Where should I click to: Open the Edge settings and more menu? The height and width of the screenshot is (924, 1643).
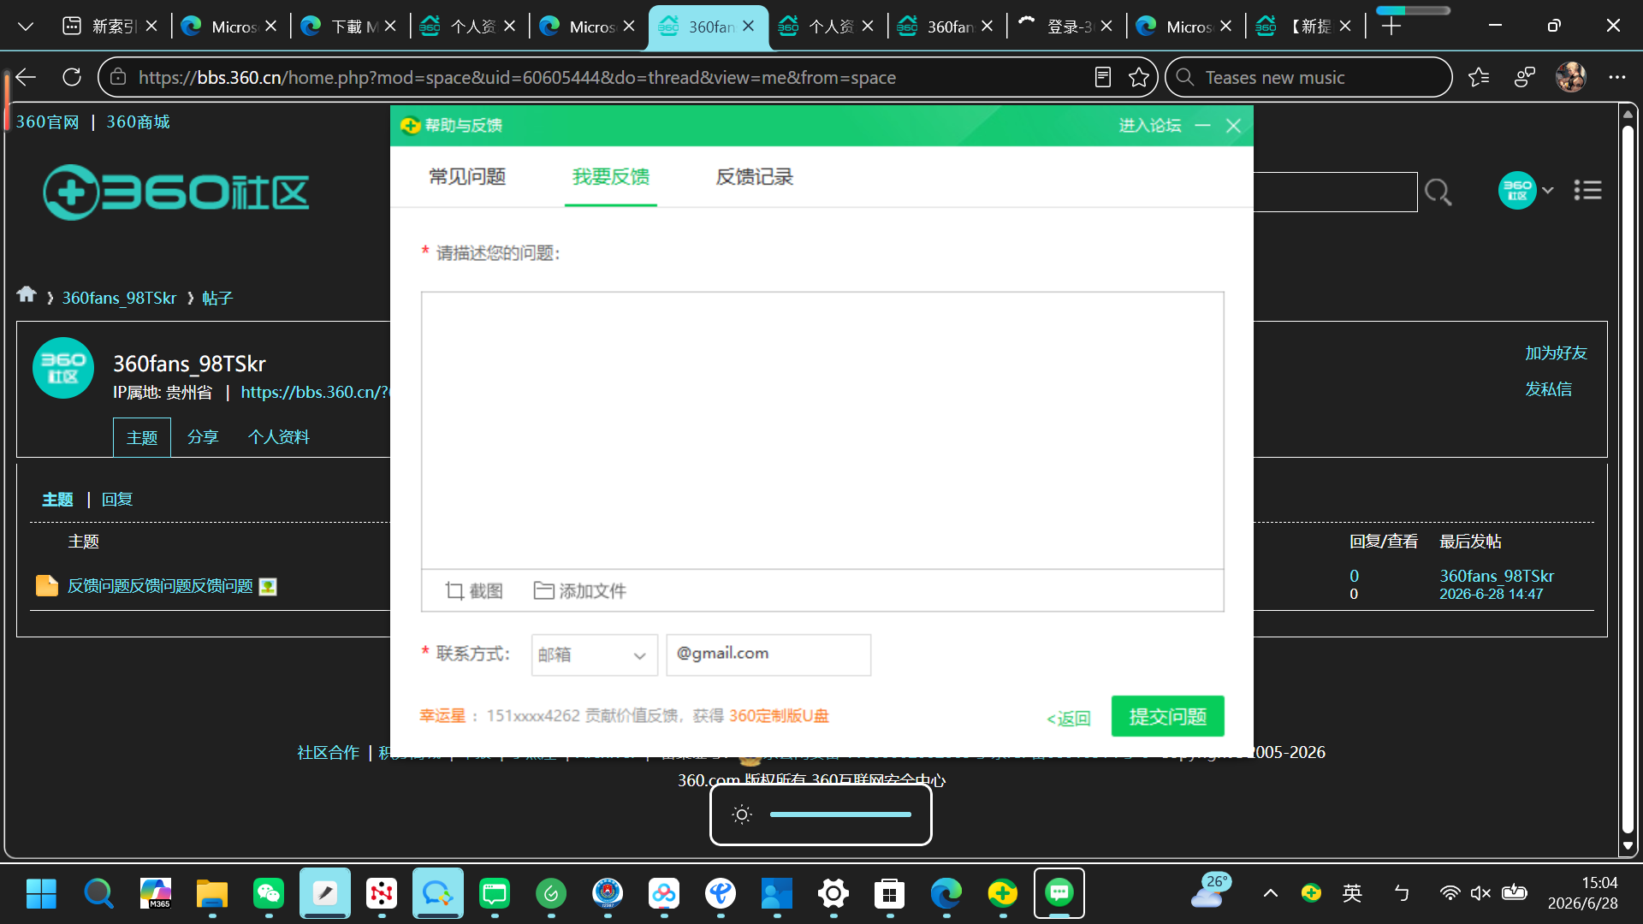pos(1616,78)
